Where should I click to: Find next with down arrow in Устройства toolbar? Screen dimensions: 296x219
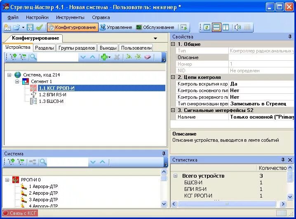tap(83, 57)
